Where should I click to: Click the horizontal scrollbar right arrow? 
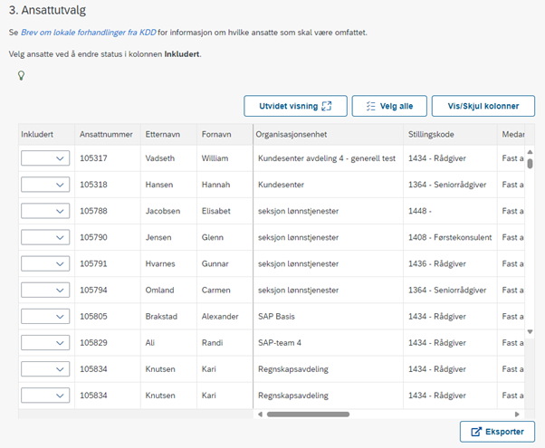click(517, 415)
